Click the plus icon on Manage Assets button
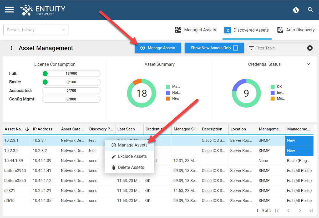319x218 pixels. 143,48
